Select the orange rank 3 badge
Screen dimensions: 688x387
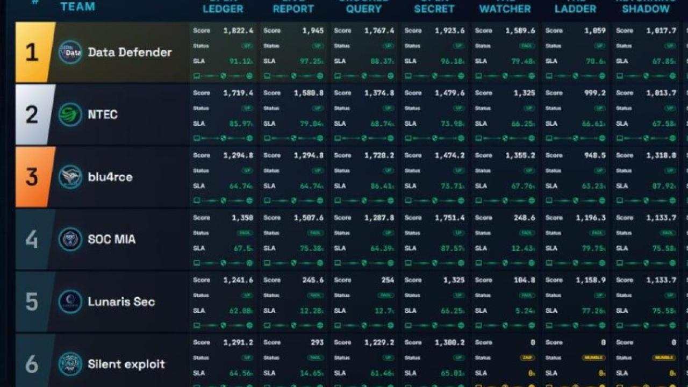[34, 177]
